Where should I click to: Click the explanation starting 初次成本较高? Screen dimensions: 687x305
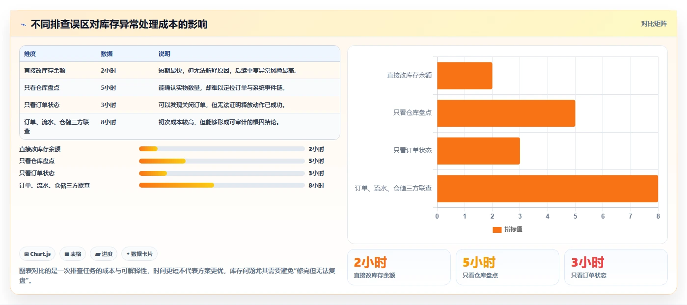[219, 122]
